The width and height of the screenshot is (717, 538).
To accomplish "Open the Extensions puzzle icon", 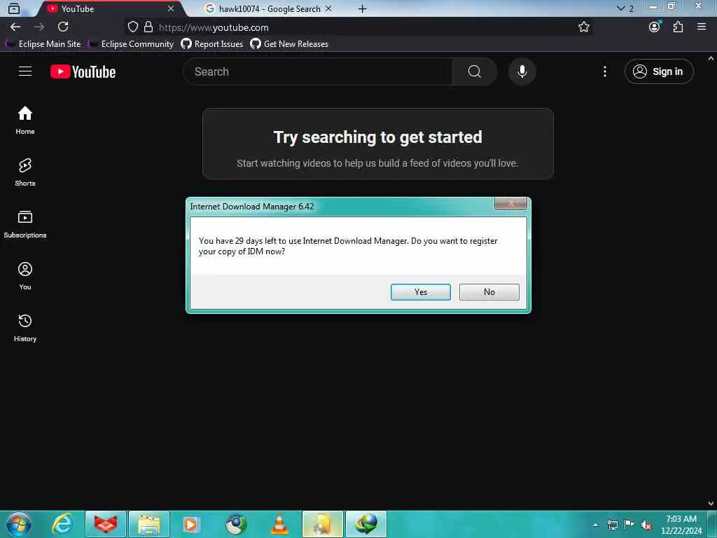I will (678, 27).
